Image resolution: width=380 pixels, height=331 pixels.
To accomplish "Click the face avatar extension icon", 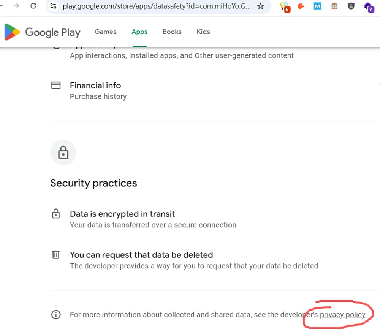I will (x=334, y=6).
